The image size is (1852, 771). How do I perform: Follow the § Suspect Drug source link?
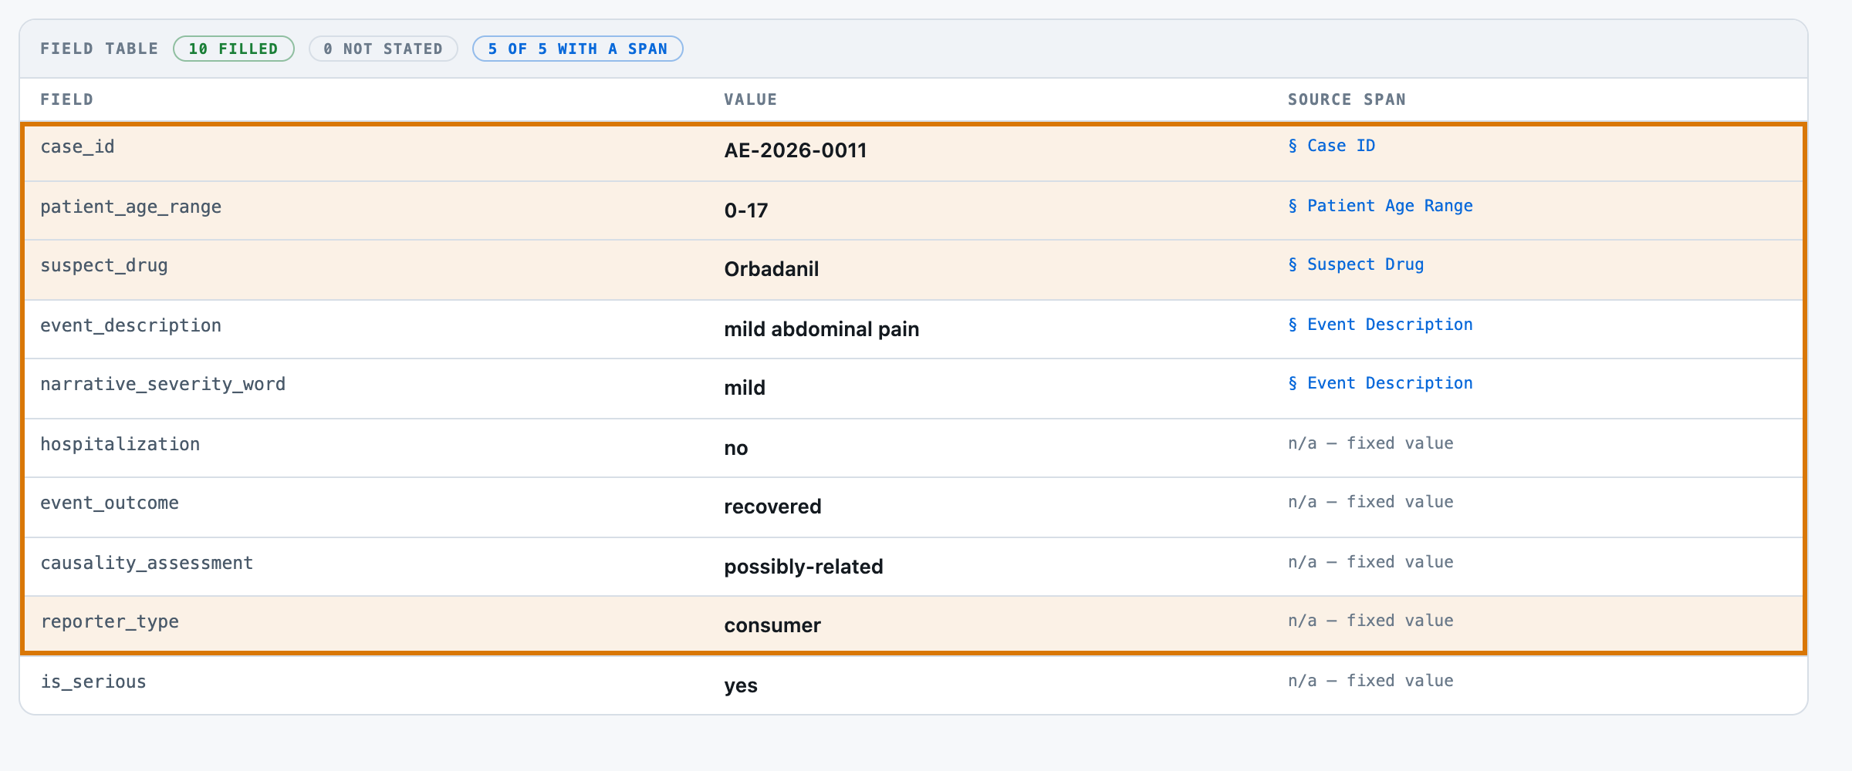1356,264
